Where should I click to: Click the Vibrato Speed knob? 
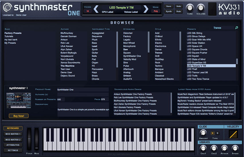pyautogui.click(x=235, y=148)
